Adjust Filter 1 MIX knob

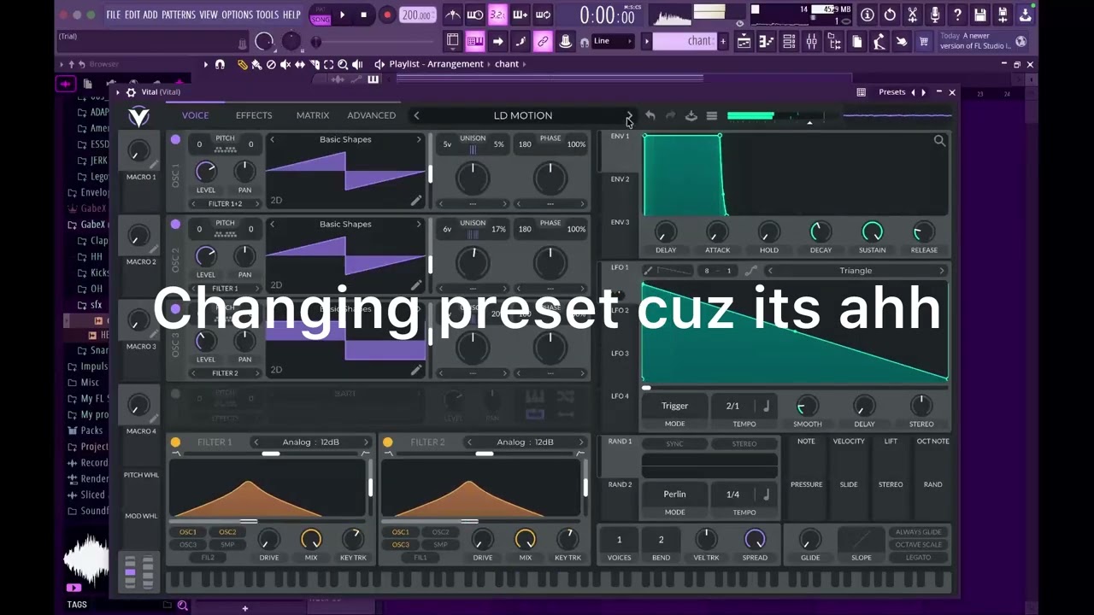(311, 539)
